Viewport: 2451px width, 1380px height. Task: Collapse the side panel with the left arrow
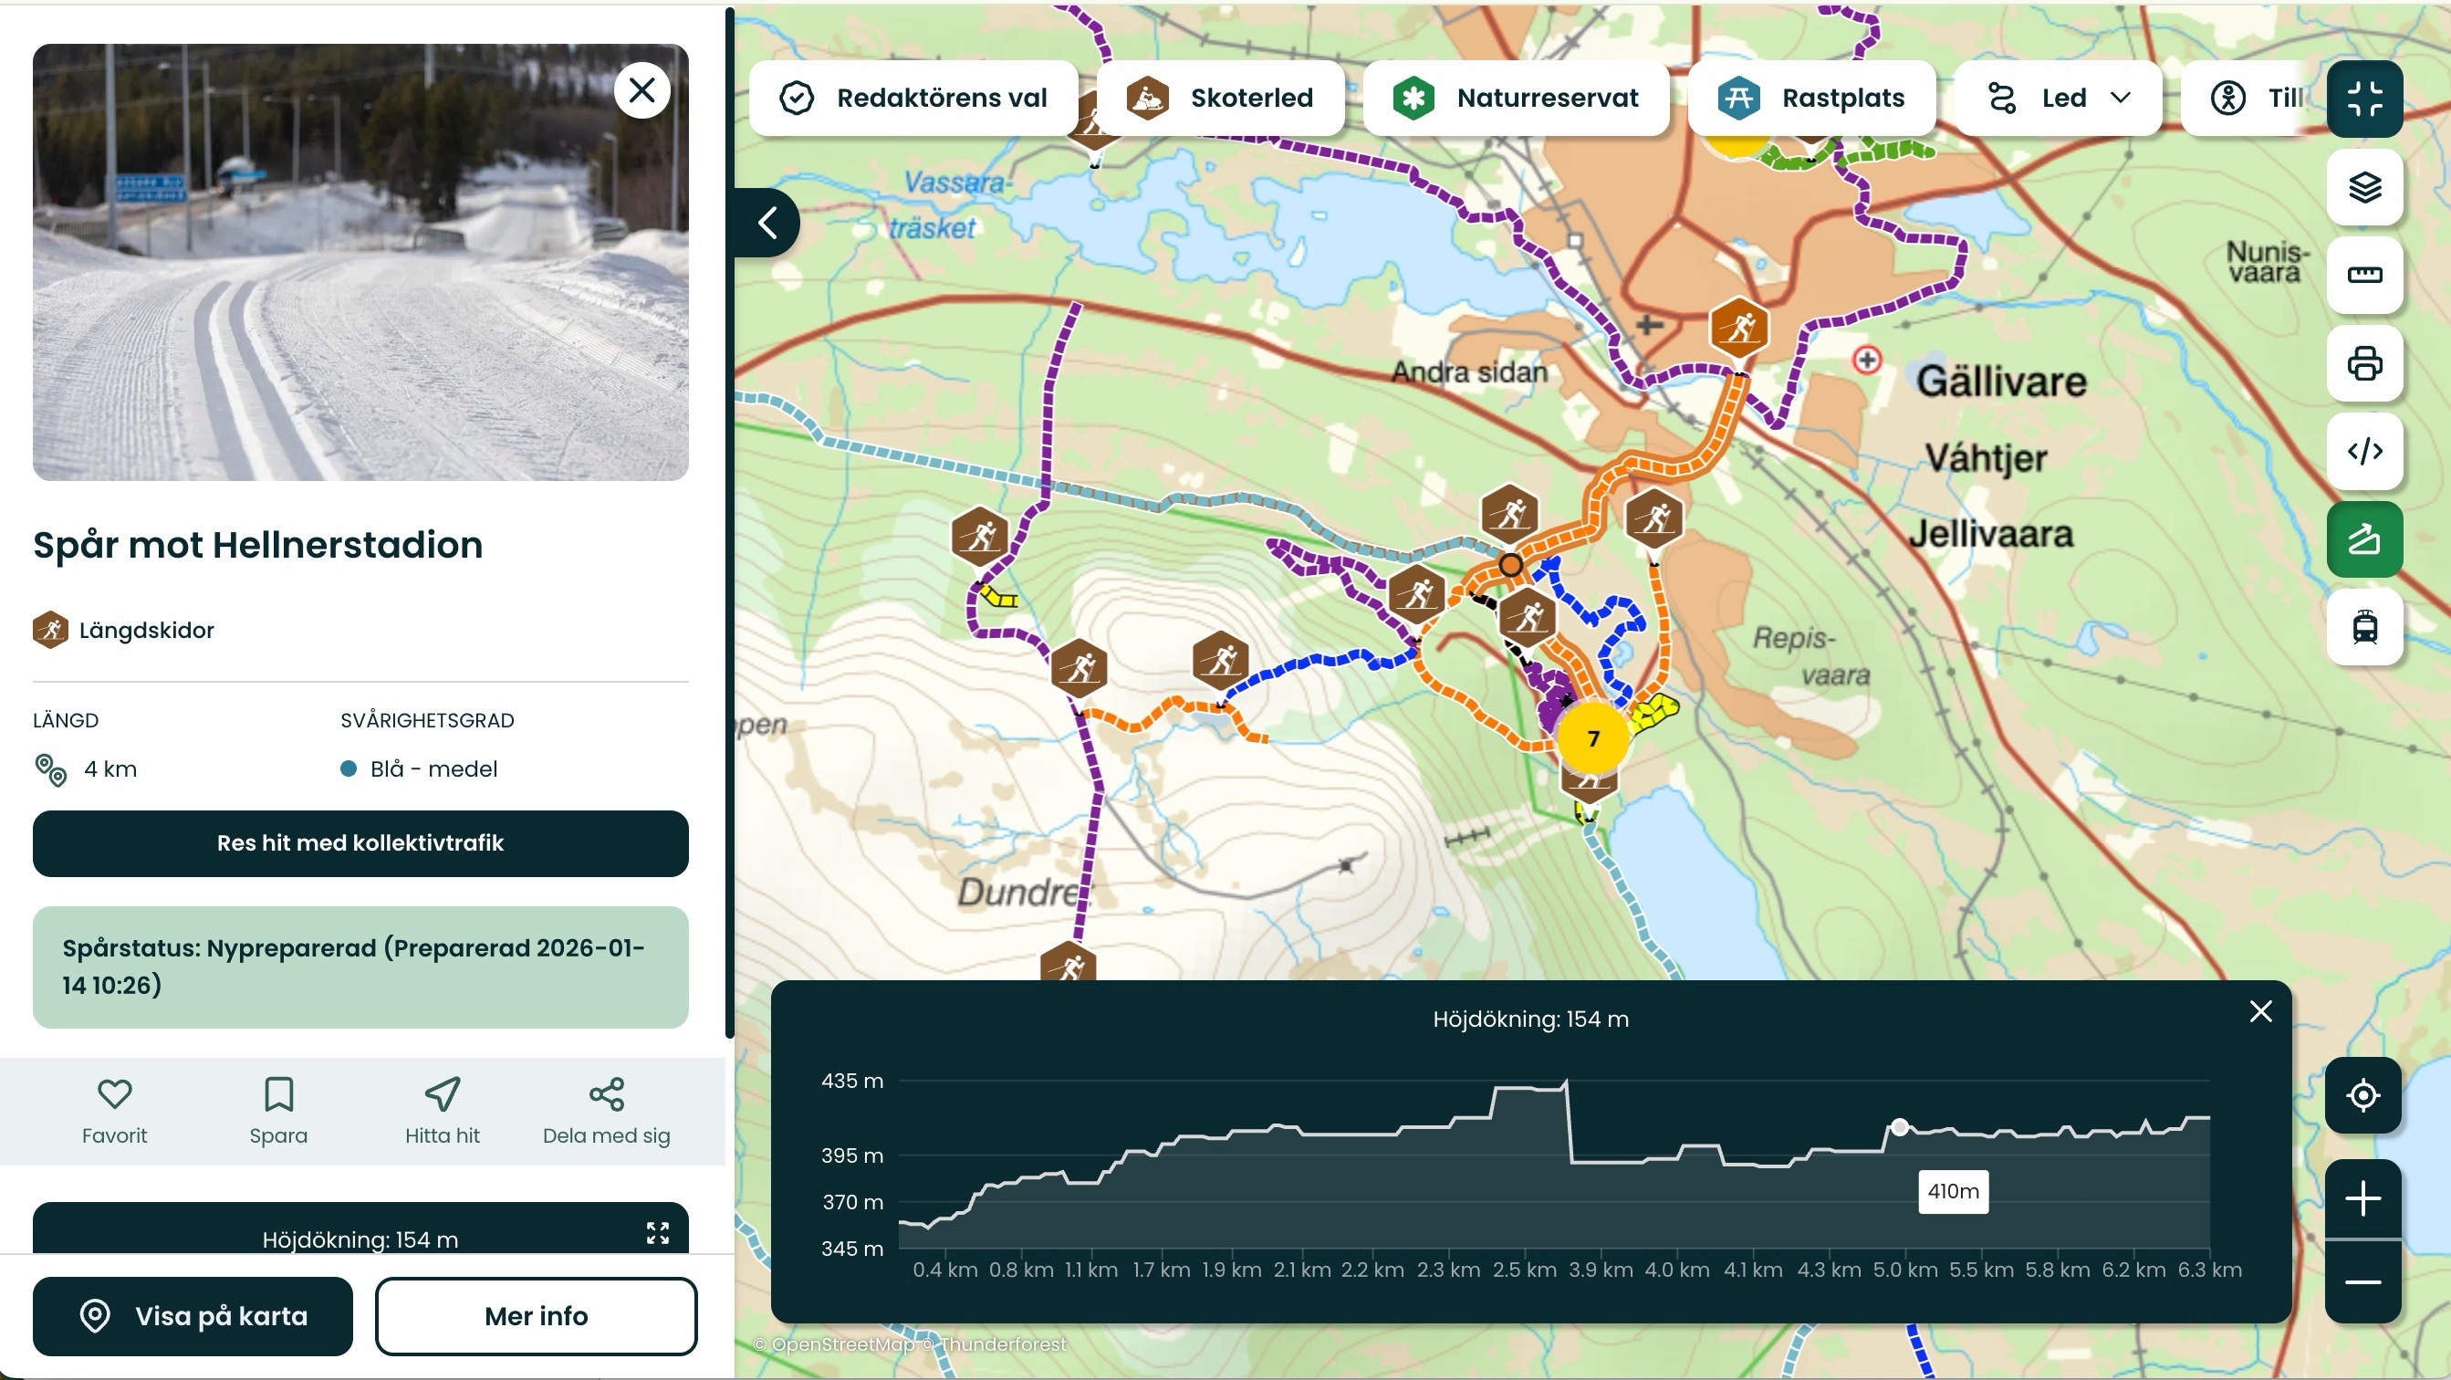[x=767, y=223]
